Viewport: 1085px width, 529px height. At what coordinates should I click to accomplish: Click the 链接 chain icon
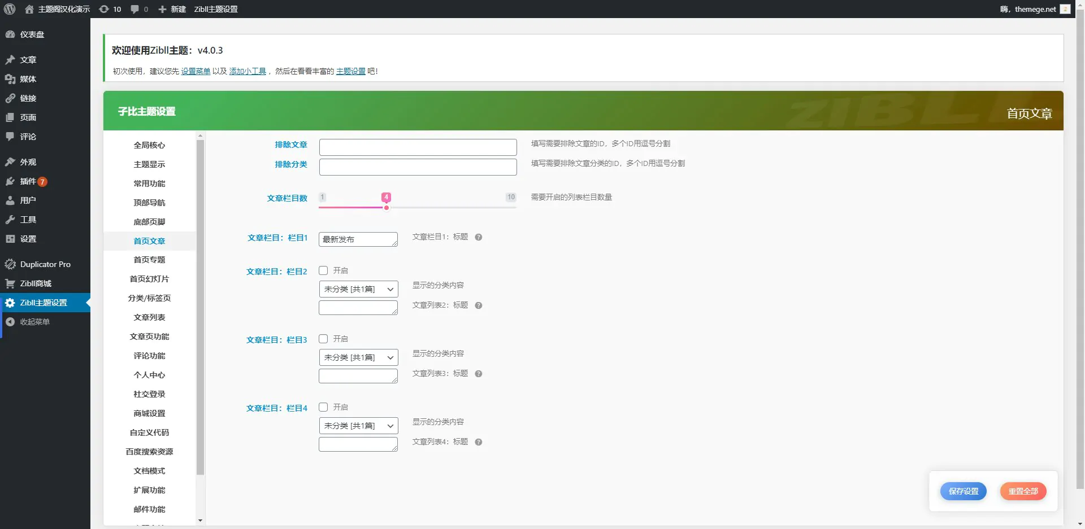coord(10,98)
